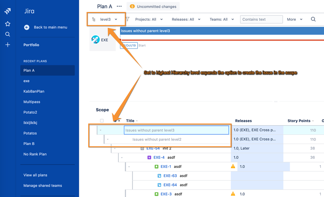Click the Contains text search field
This screenshot has width=324, height=197.
pyautogui.click(x=261, y=19)
